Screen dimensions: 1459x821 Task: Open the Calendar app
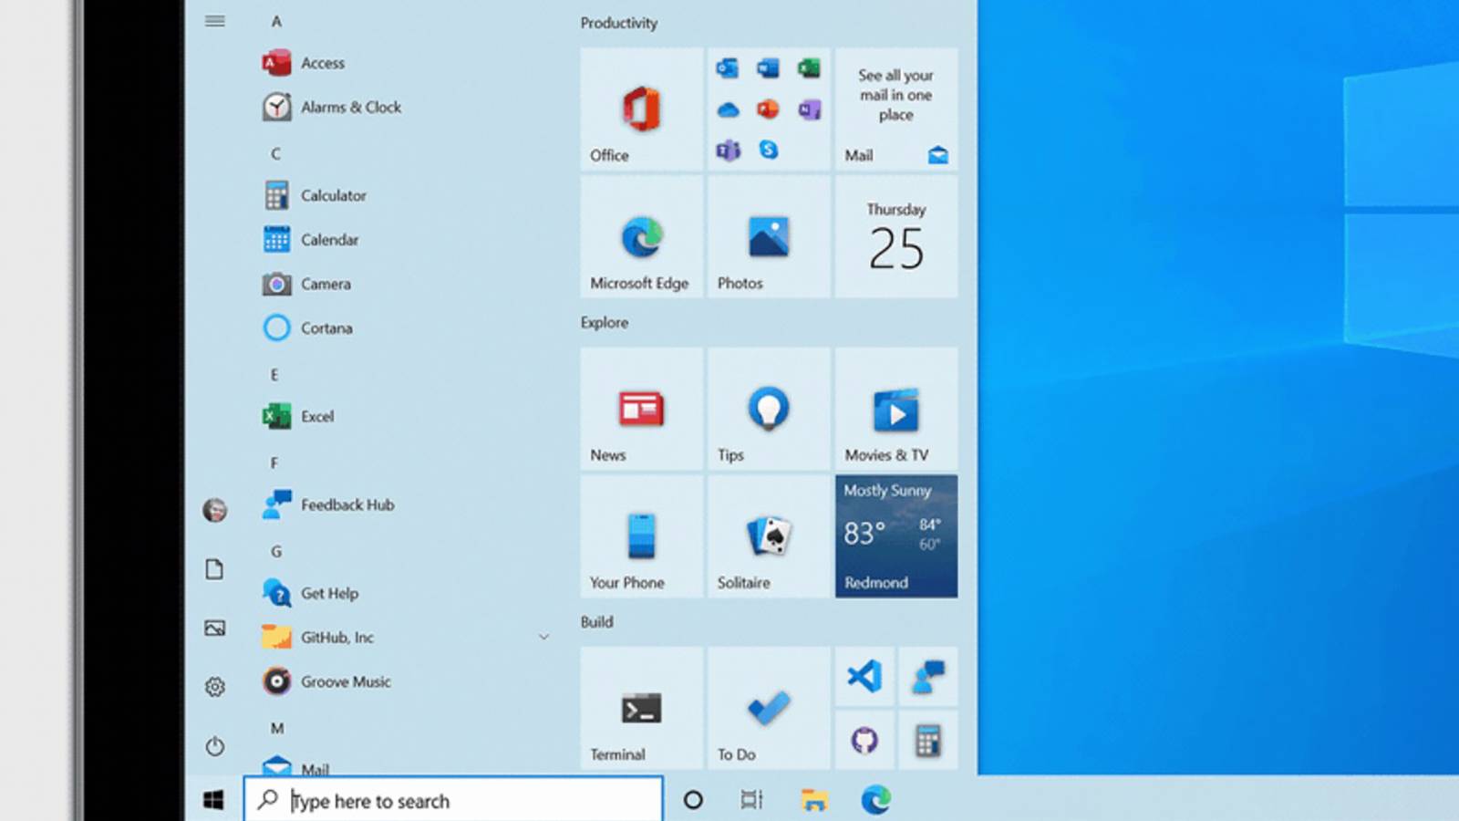pos(311,239)
